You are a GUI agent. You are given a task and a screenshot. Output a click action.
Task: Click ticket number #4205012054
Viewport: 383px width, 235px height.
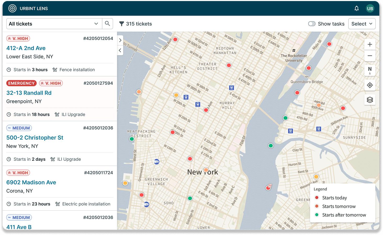(x=98, y=38)
